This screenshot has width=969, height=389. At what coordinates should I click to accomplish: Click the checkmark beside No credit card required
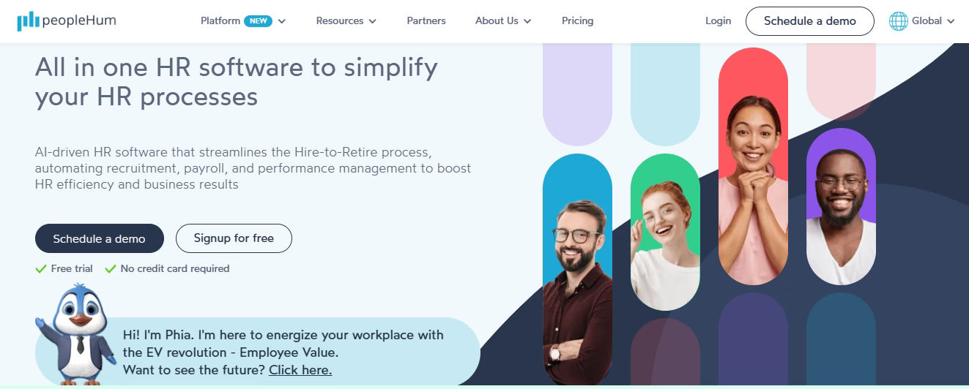[111, 269]
